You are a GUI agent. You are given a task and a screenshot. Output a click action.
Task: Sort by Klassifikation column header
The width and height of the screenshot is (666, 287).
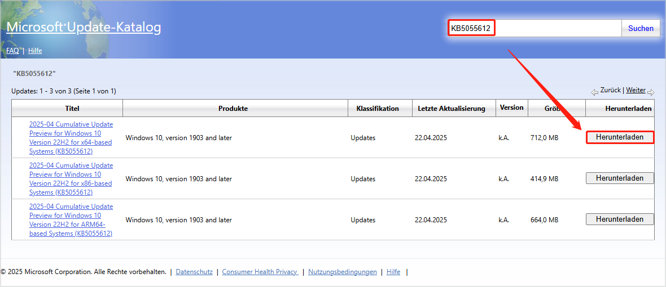380,109
